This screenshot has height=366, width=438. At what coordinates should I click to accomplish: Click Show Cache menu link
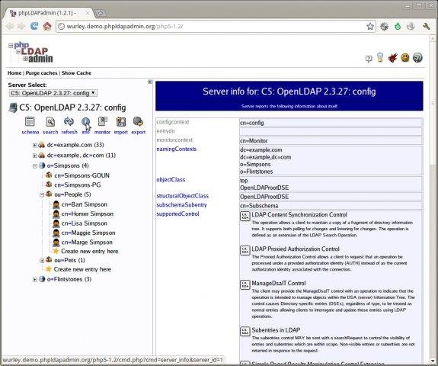coord(76,73)
